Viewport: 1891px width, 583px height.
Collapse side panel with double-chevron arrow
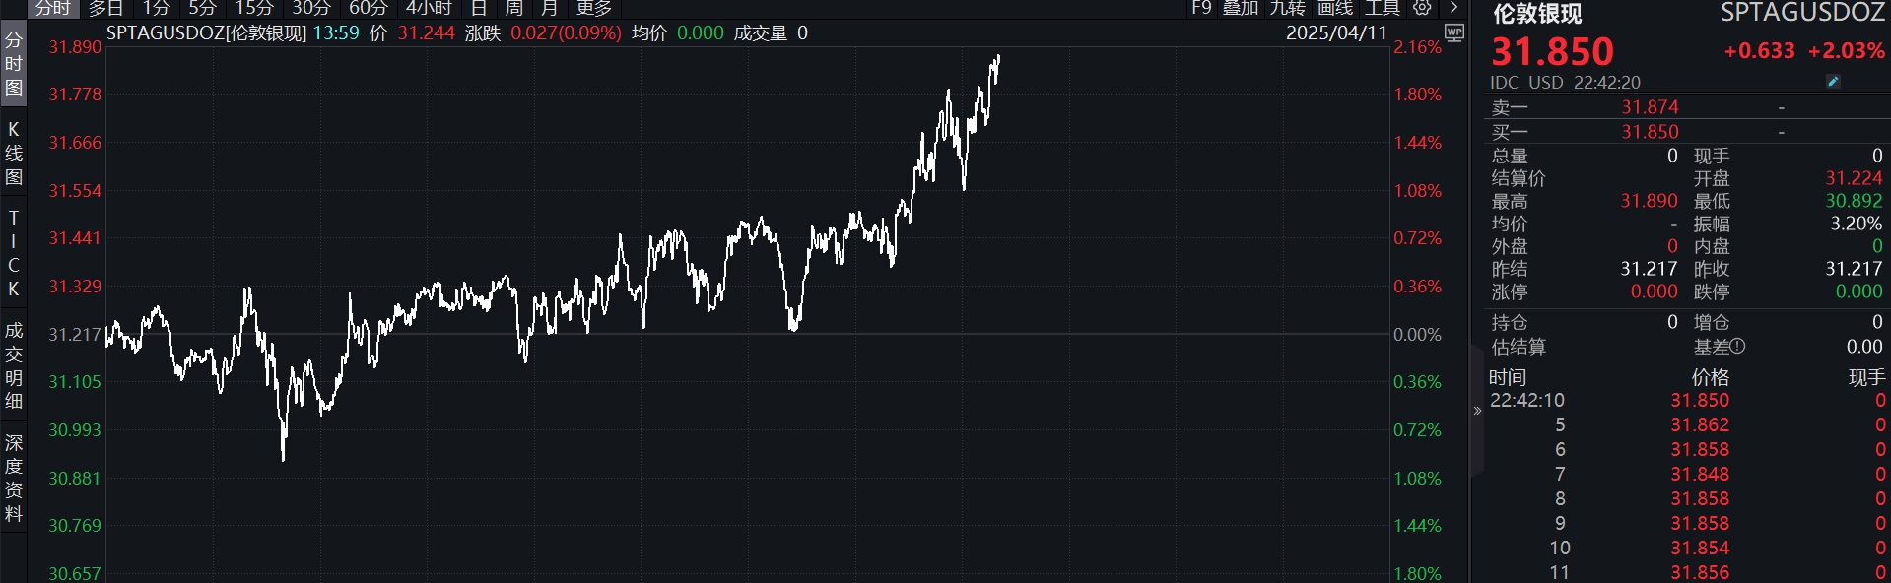coord(1477,411)
